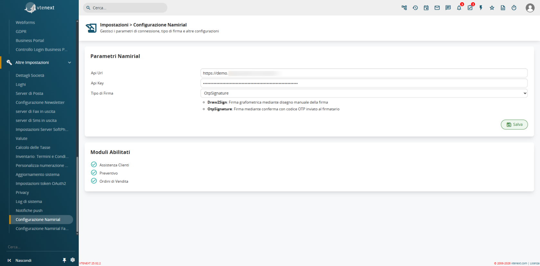
Task: Click the green check icon beside Preventivo
Action: [x=94, y=173]
